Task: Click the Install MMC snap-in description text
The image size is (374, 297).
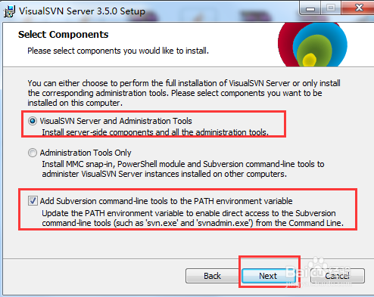Action: (x=183, y=169)
